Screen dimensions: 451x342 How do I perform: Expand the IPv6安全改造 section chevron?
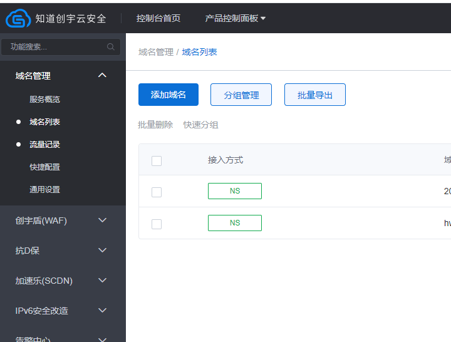click(102, 310)
